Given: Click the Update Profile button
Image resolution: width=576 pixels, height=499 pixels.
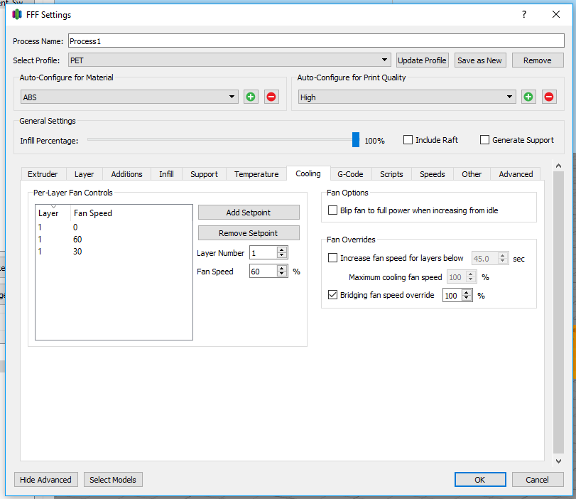Looking at the screenshot, I should (422, 60).
